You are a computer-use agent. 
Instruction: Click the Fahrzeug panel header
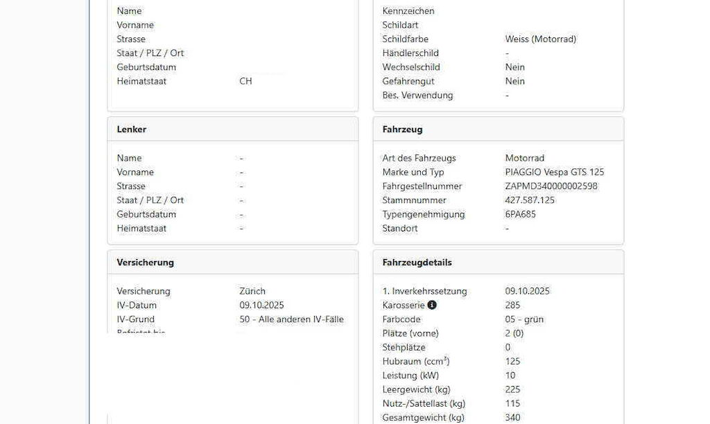tap(402, 130)
